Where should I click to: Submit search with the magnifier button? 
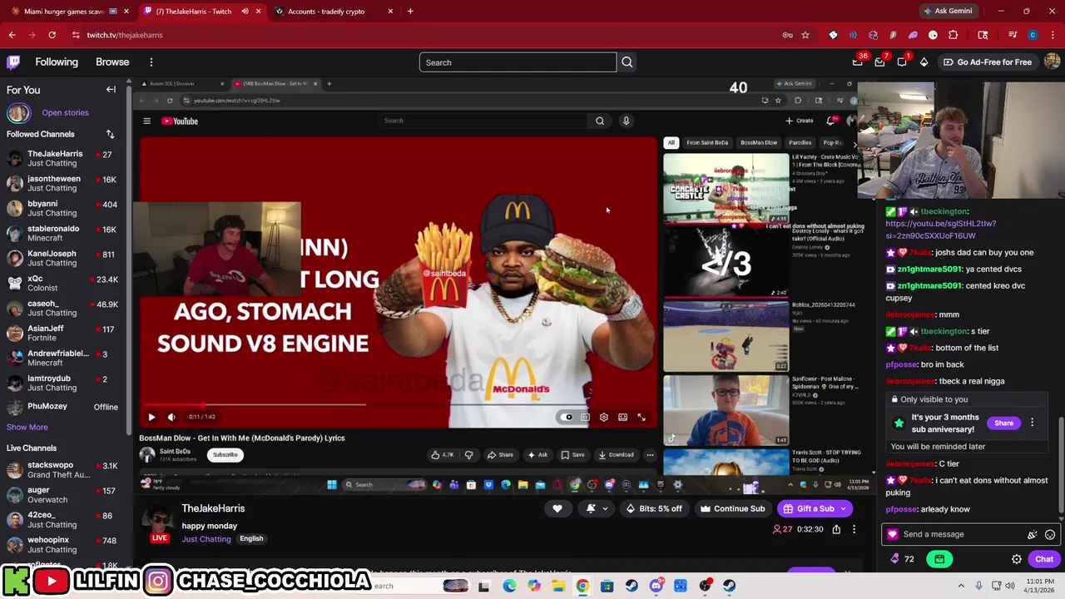point(627,62)
